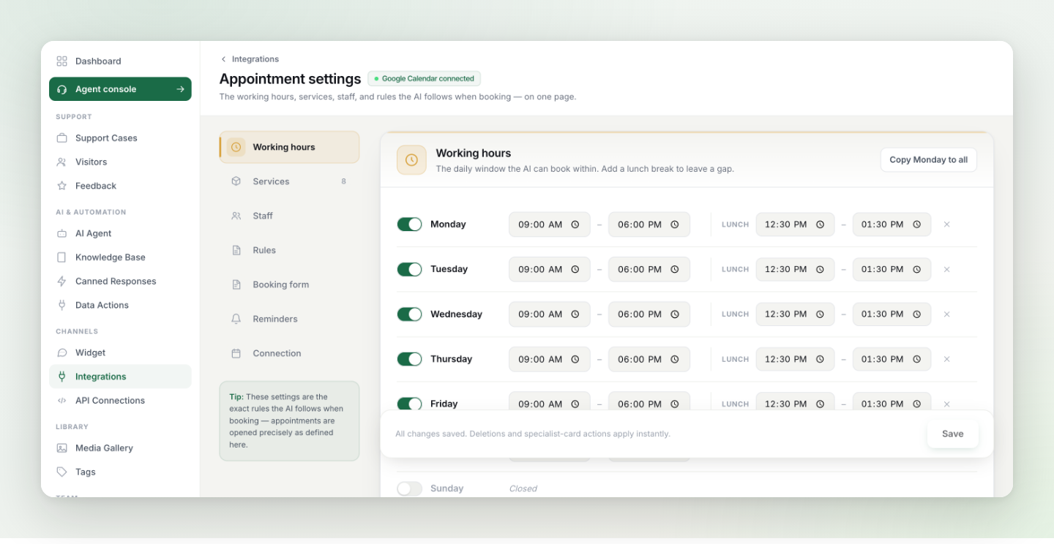Click the API Connections code icon
1054x544 pixels.
(61, 401)
